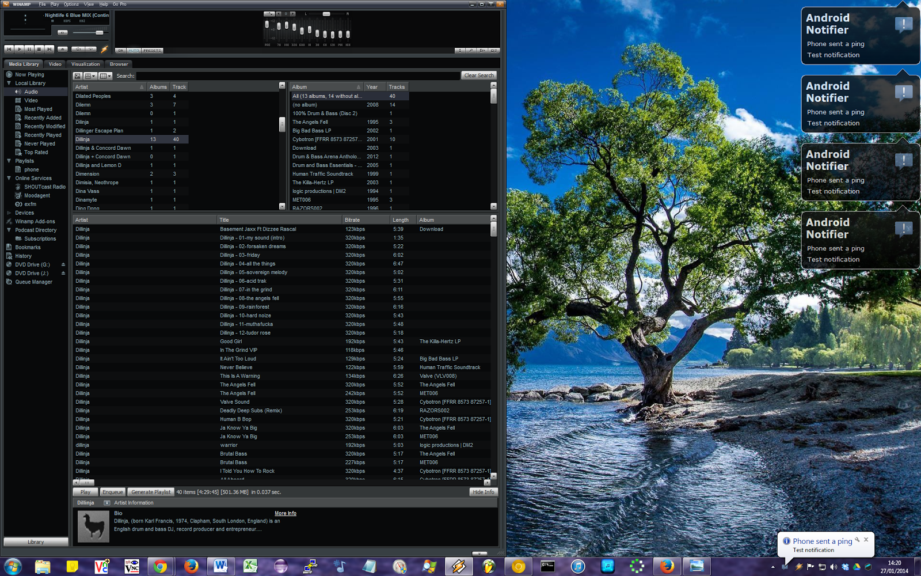Open podcast Subscriptions
The width and height of the screenshot is (921, 576).
pos(40,238)
